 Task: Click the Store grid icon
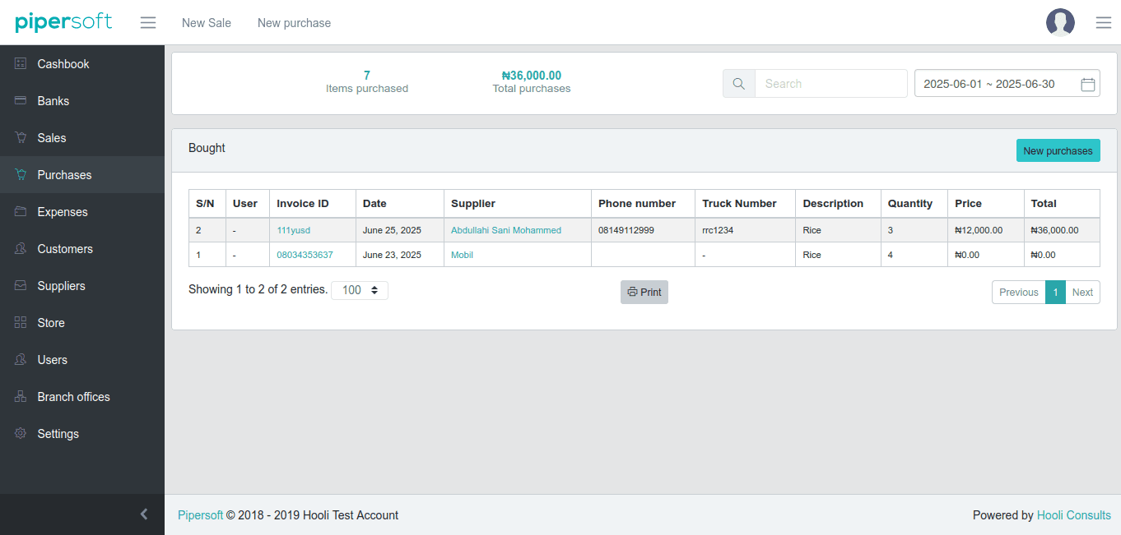(x=21, y=322)
